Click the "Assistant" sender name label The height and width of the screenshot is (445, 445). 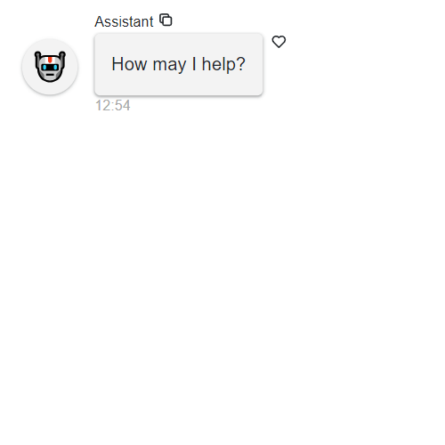click(x=124, y=21)
